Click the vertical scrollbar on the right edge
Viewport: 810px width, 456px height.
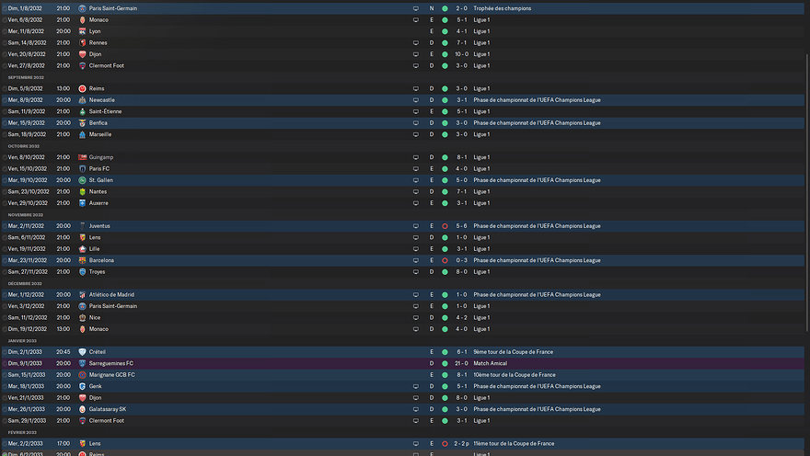pyautogui.click(x=806, y=184)
